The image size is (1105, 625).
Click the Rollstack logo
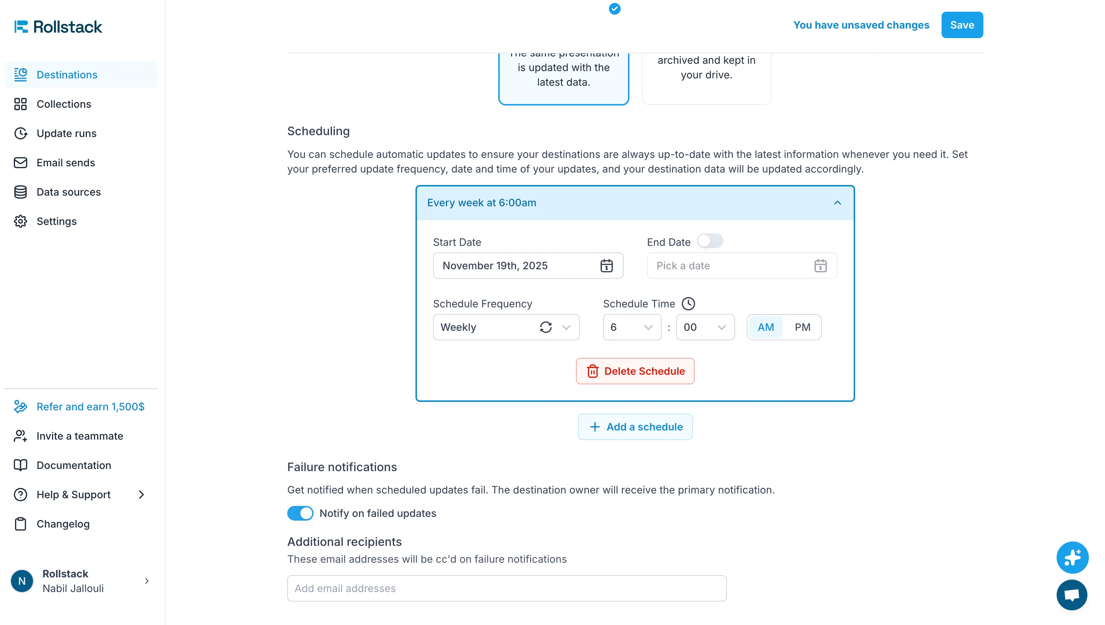[x=58, y=27]
